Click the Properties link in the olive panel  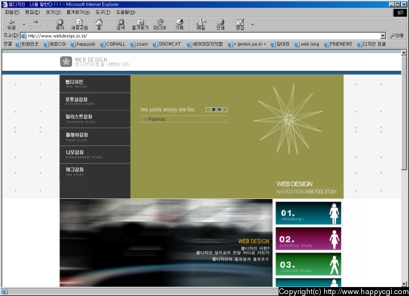pos(156,119)
